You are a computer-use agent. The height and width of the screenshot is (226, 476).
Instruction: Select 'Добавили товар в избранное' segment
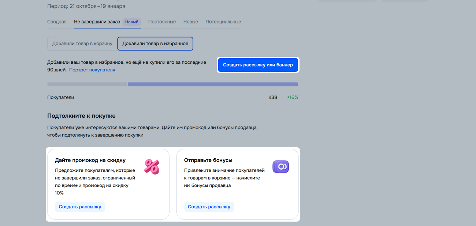pyautogui.click(x=155, y=44)
